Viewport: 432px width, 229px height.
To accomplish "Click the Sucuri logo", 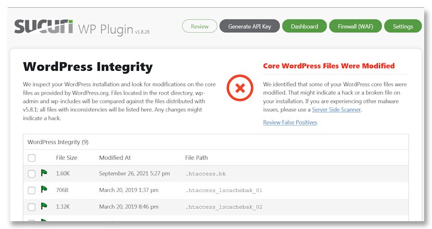I will click(x=44, y=27).
